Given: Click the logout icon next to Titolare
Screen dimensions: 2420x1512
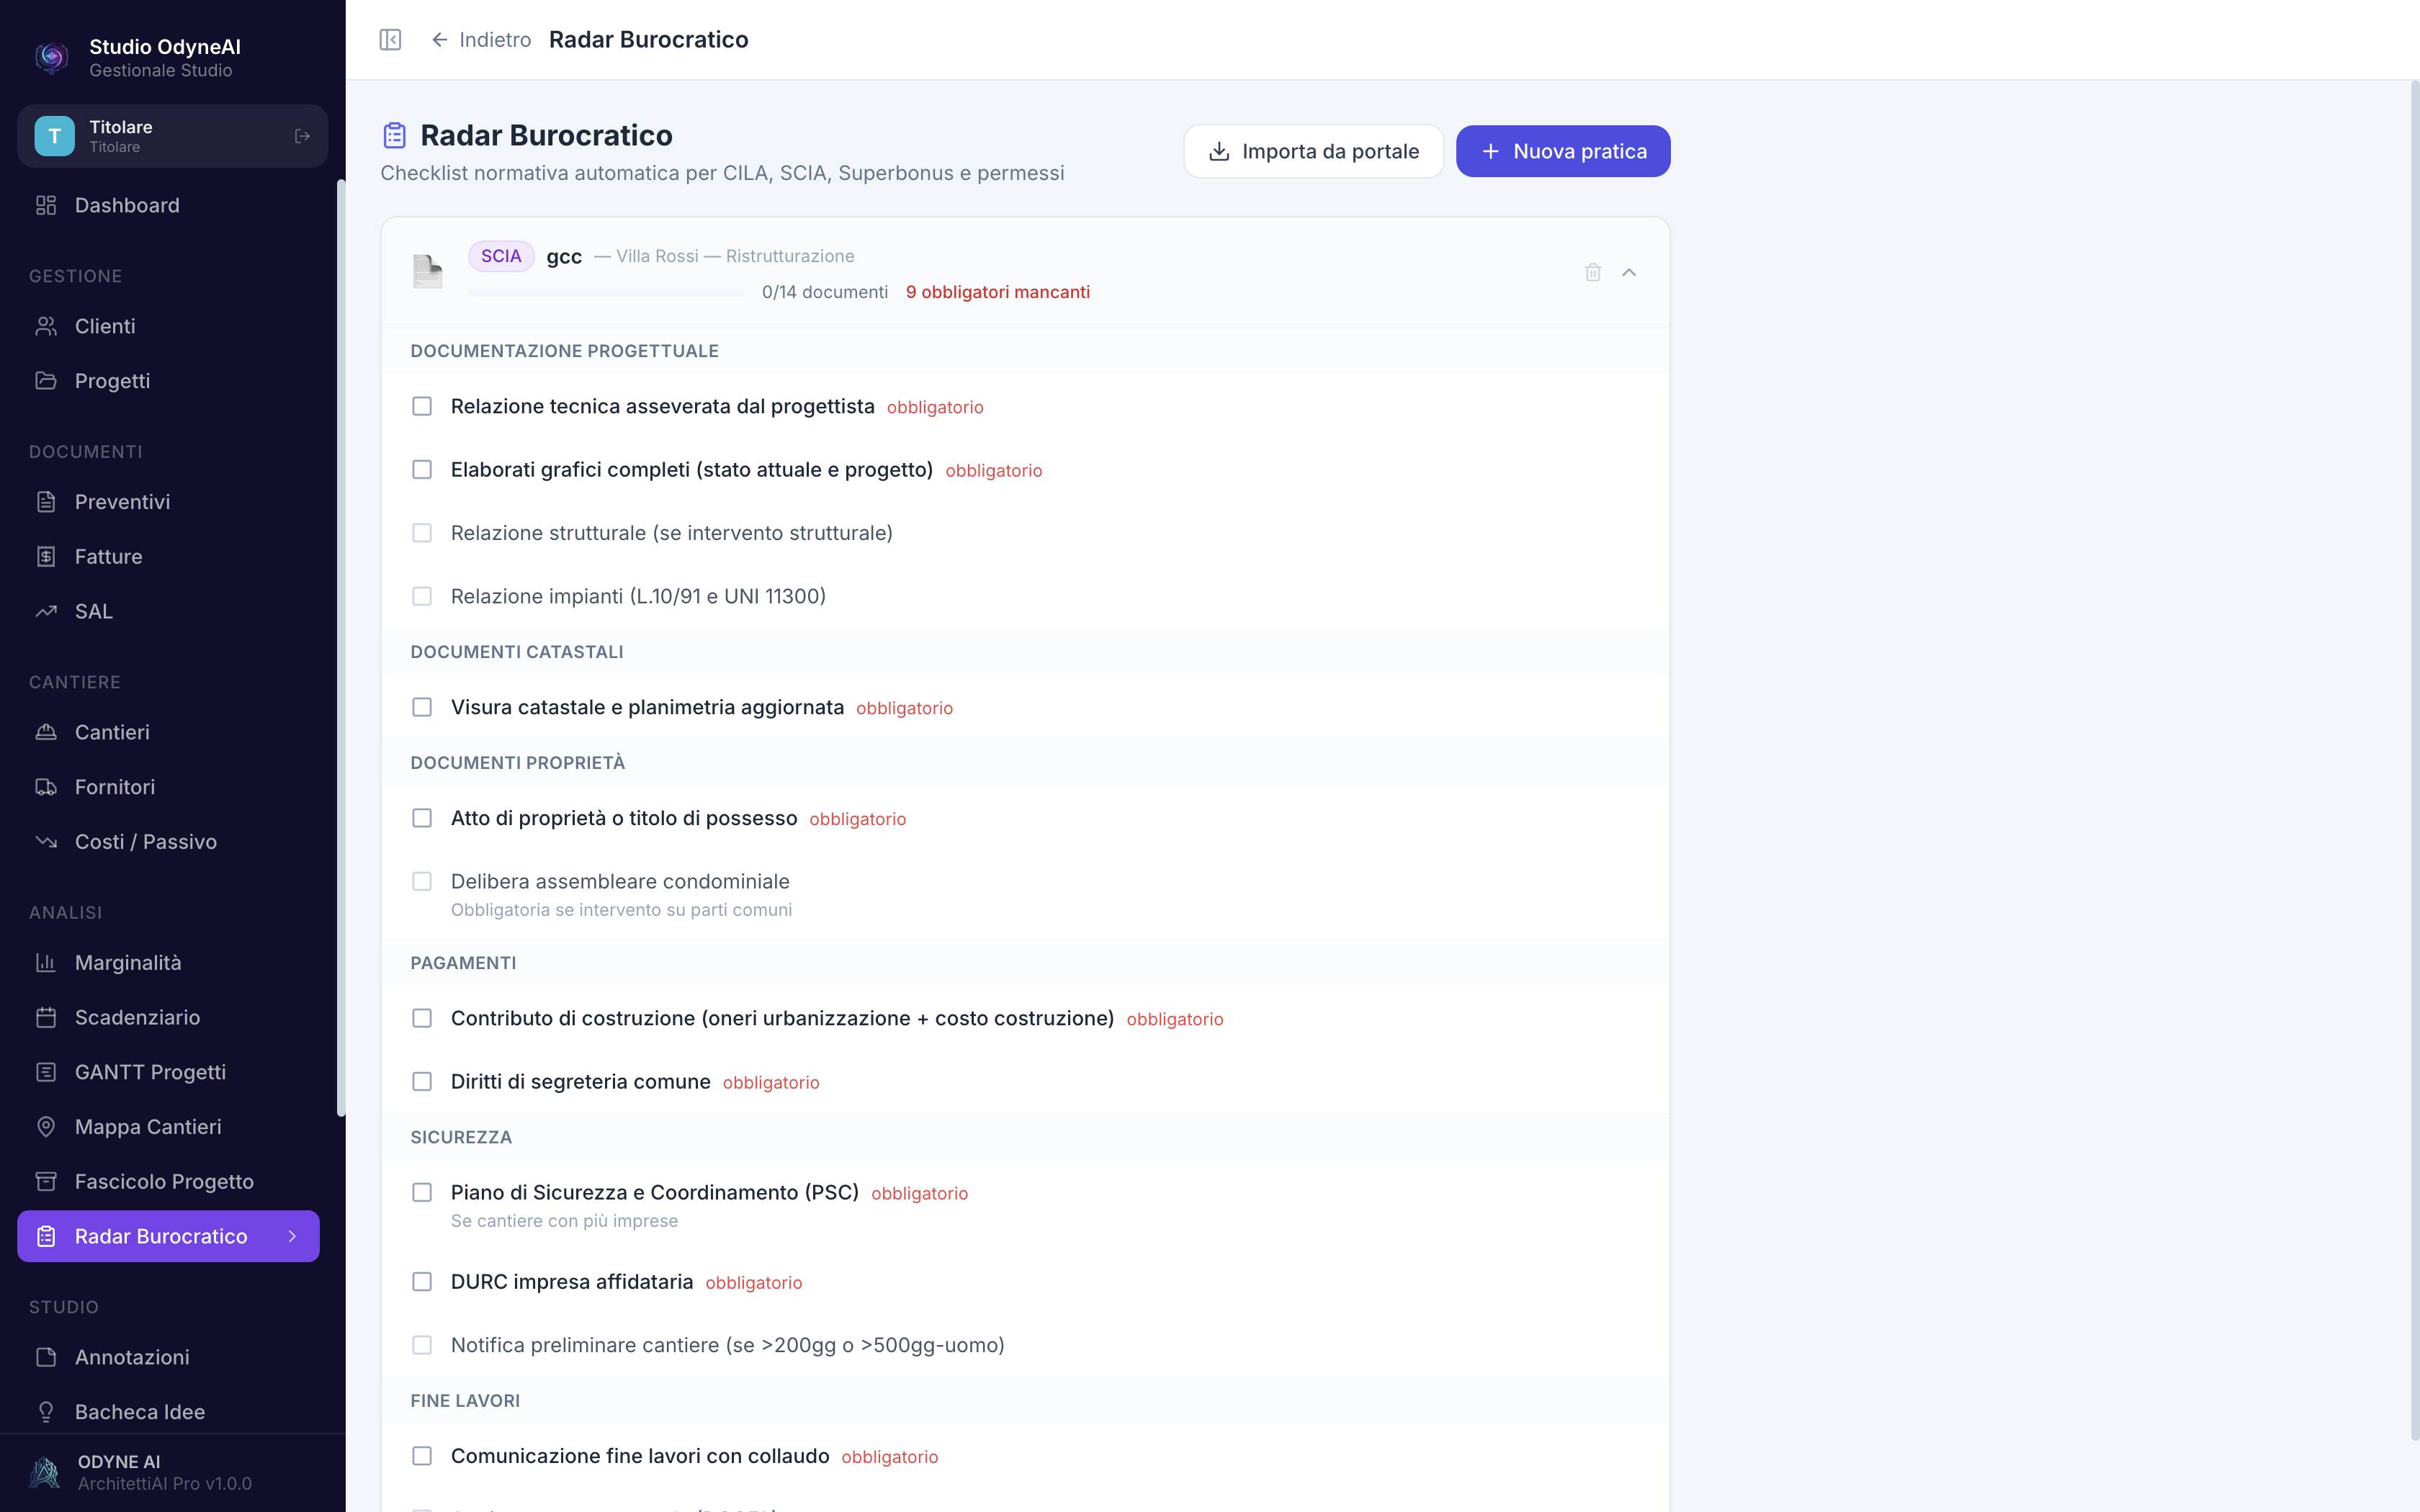Looking at the screenshot, I should (x=302, y=136).
